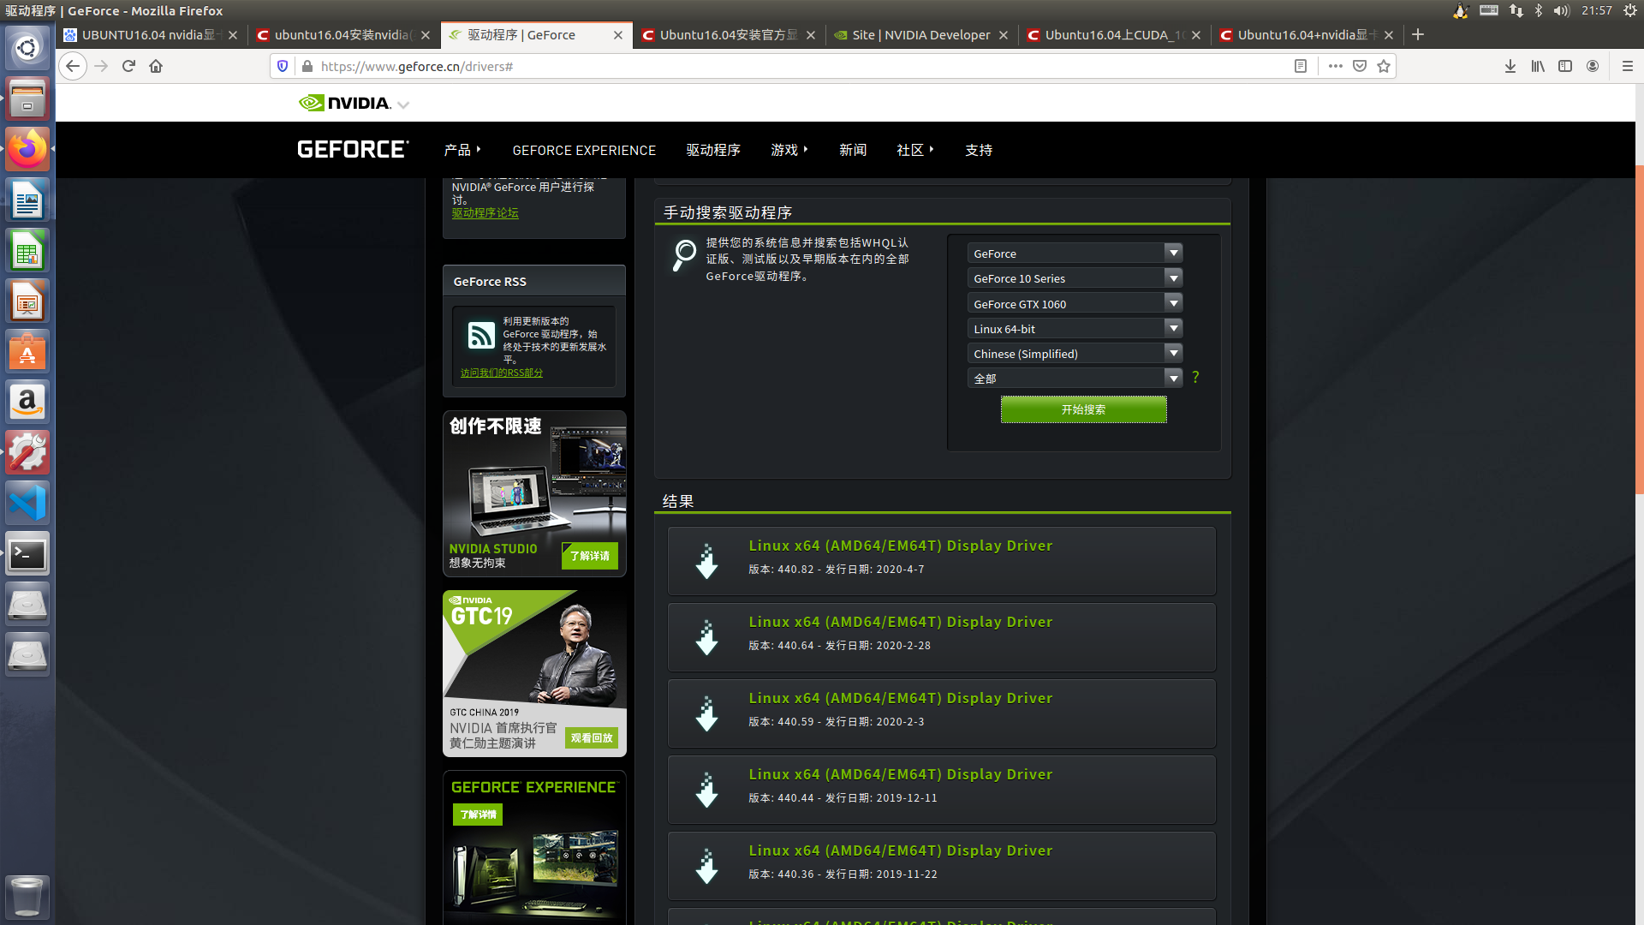
Task: Toggle reader view icon in address bar
Action: coord(1301,66)
